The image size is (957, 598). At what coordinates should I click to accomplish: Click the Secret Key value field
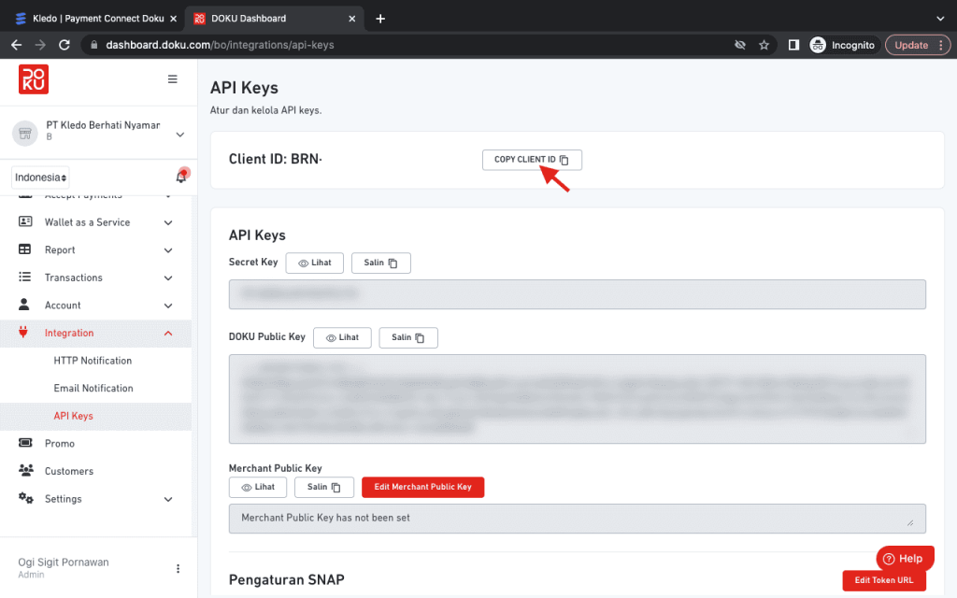point(578,294)
